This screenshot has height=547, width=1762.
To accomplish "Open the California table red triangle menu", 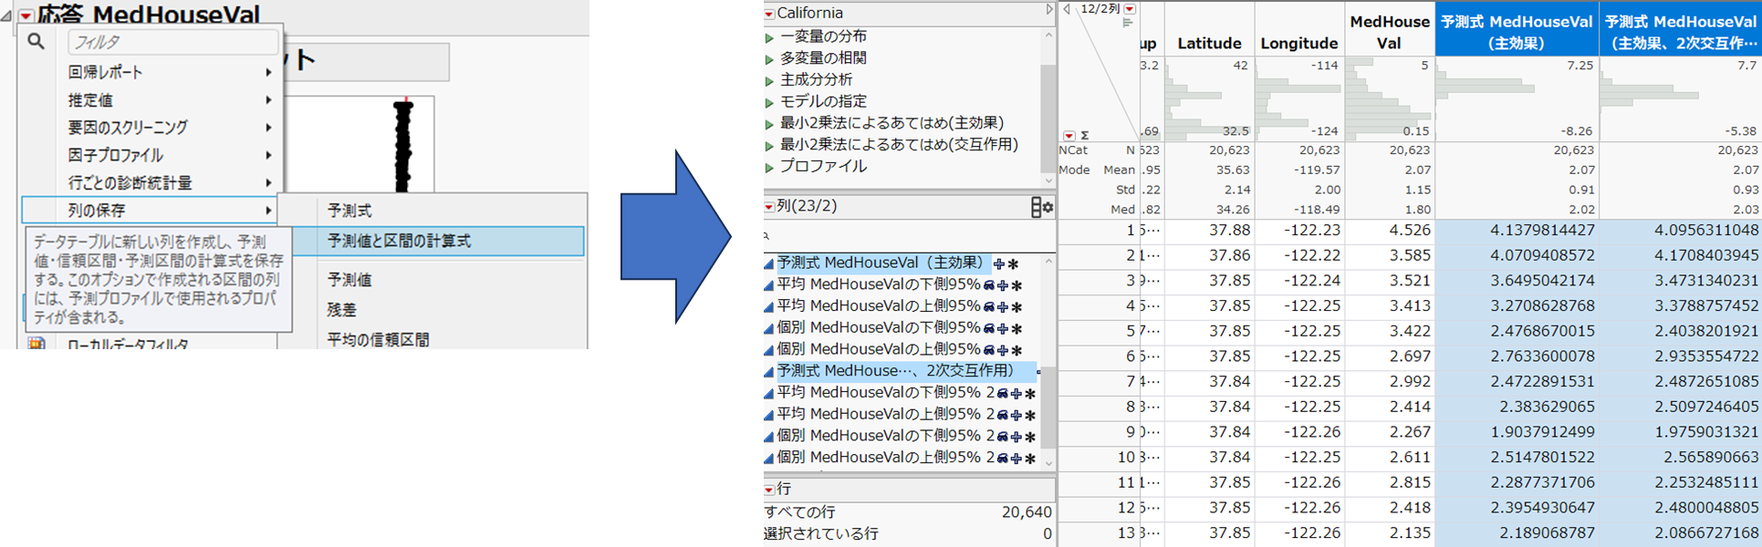I will point(769,14).
